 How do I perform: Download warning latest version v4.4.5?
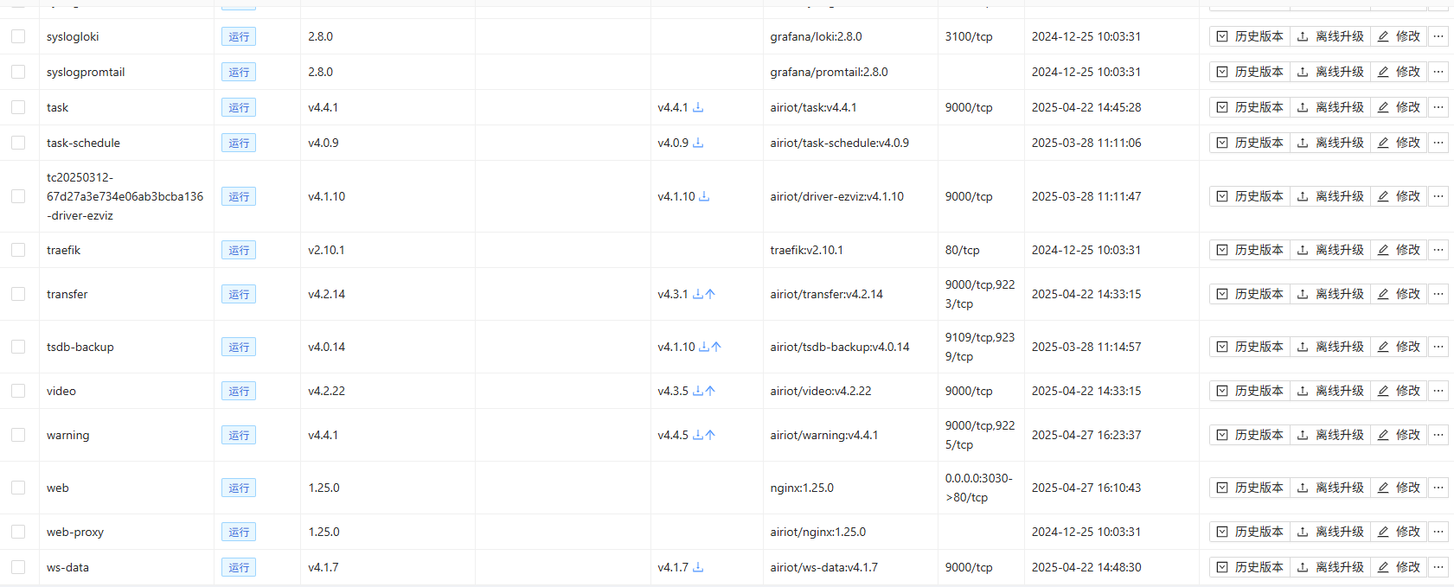[x=698, y=435]
